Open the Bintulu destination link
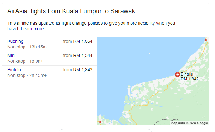 pos(14,70)
